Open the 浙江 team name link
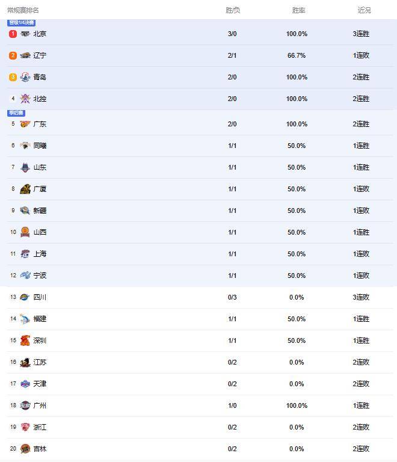 [x=40, y=427]
